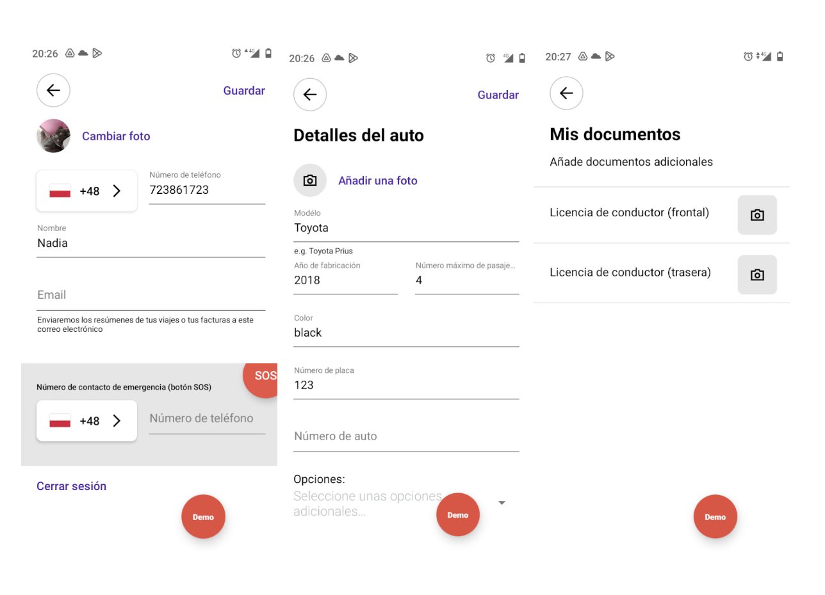Tap the battery icon in profile screen status bar

coord(268,54)
